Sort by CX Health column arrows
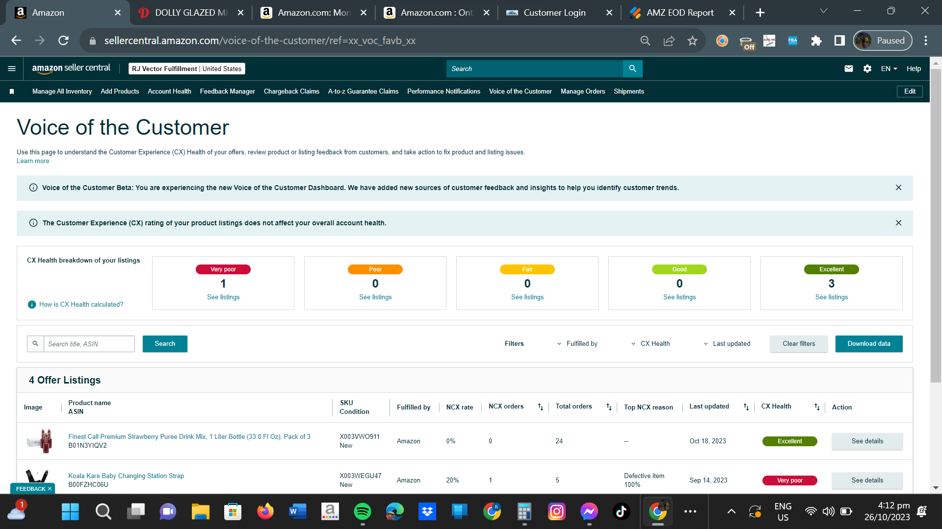The height and width of the screenshot is (529, 942). [x=817, y=407]
